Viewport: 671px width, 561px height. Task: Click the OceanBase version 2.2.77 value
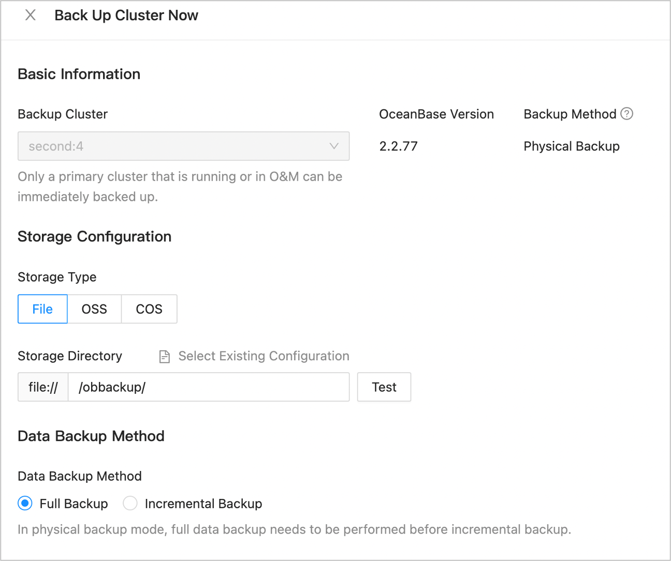[x=398, y=146]
